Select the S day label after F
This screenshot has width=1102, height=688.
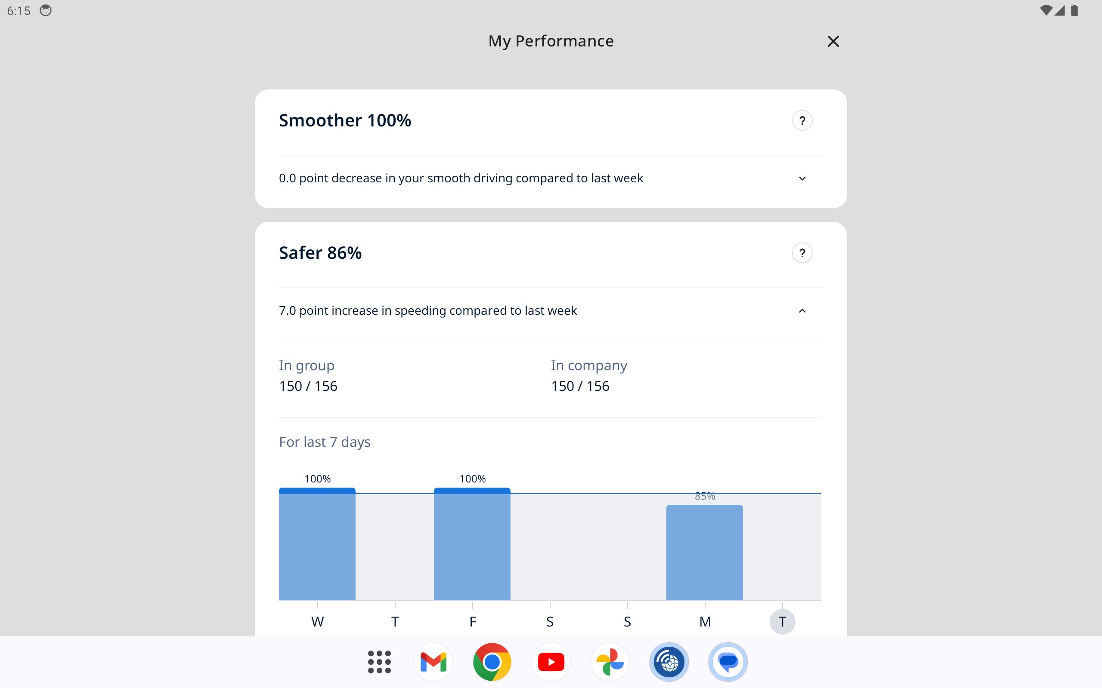click(550, 622)
